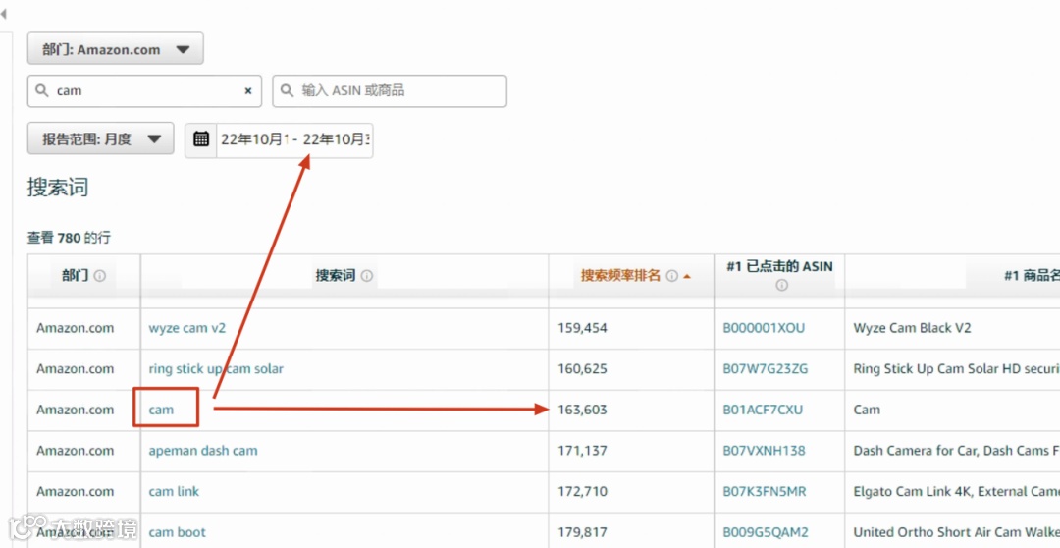Sort by the 搜索频率排名 column header
This screenshot has height=548, width=1060.
[x=620, y=276]
